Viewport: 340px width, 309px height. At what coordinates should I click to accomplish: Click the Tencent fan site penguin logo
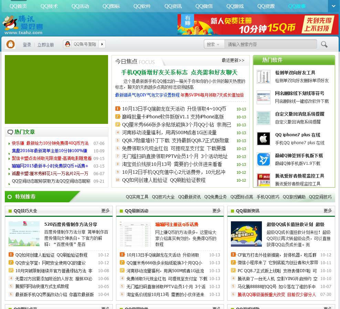23,25
